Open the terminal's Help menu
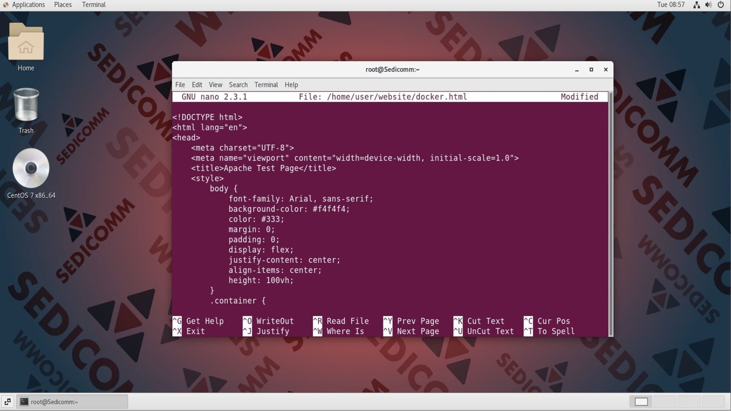 click(x=291, y=85)
